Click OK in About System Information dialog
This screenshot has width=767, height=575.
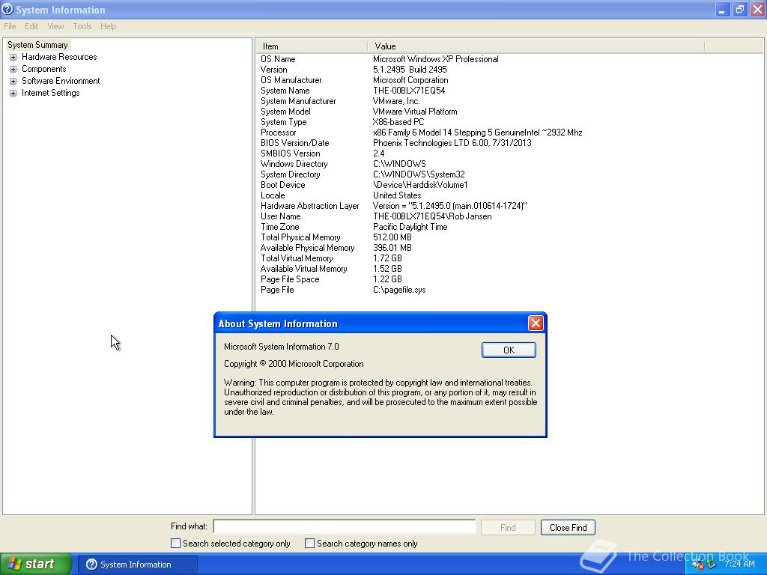coord(509,350)
